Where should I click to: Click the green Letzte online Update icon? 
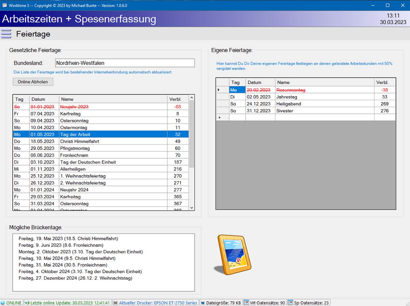click(27, 303)
